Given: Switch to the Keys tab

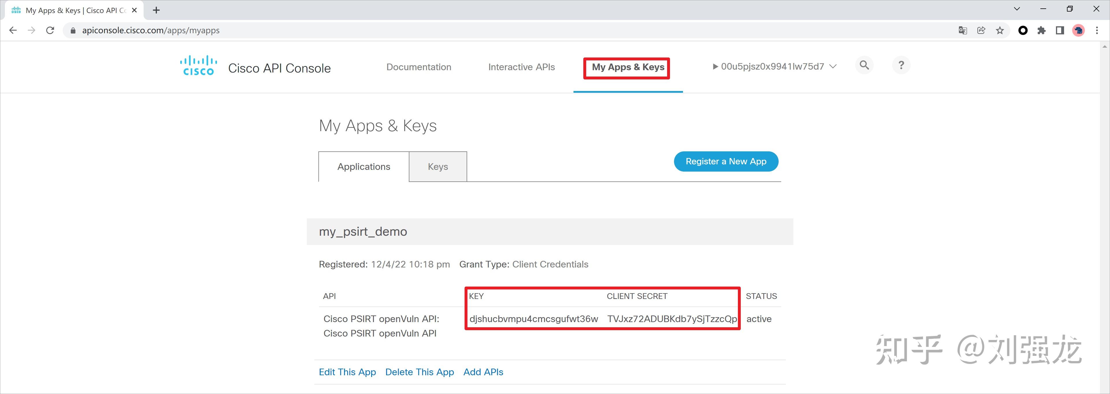Looking at the screenshot, I should [437, 167].
